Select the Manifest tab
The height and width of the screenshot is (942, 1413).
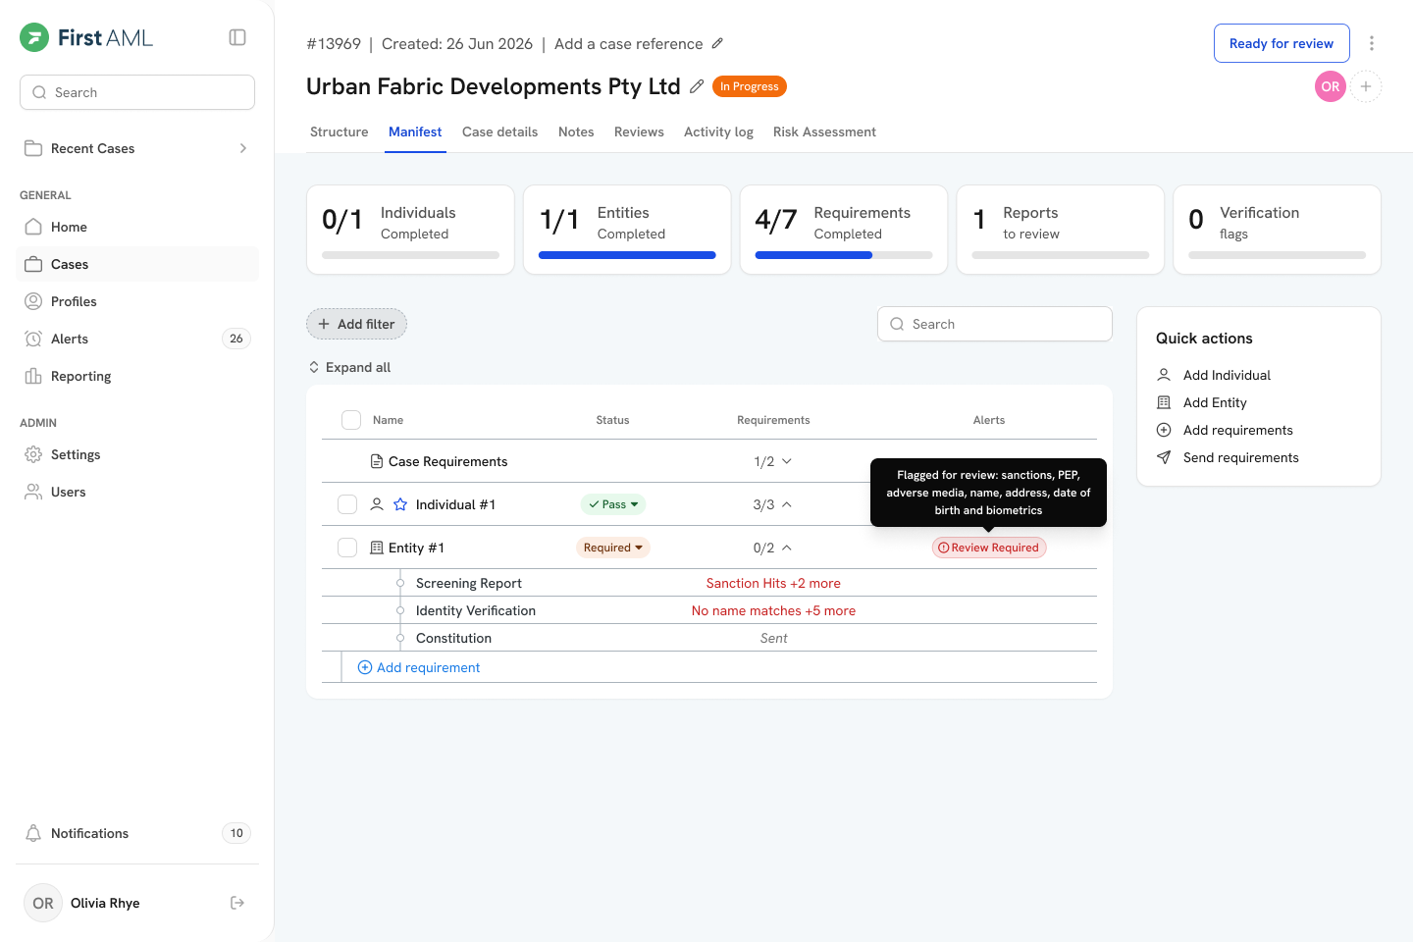click(415, 131)
